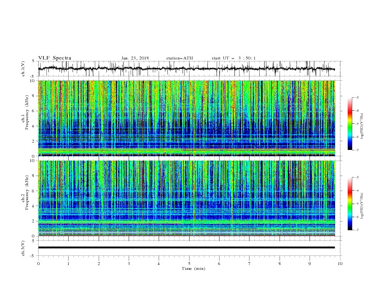
Task: Click the time-axis tick label '8'
Action: pyautogui.click(x=280, y=264)
